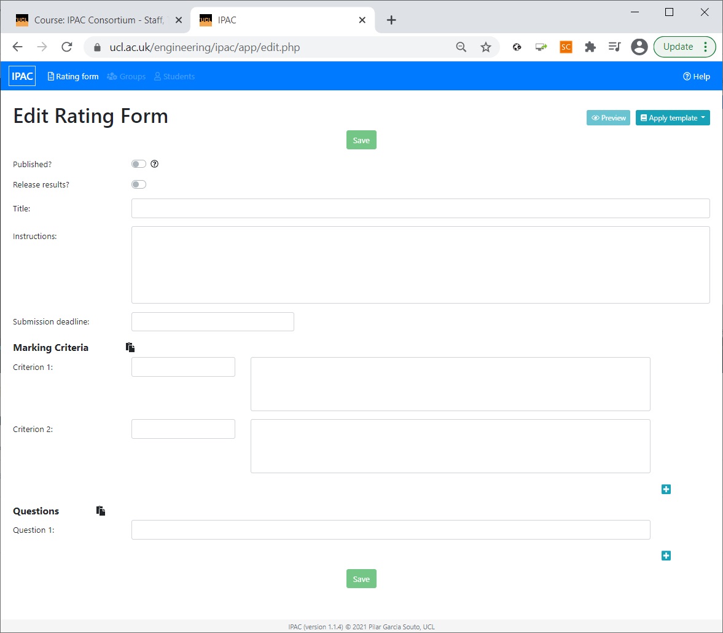
Task: Click the IPAC version footer text
Action: coord(361,626)
